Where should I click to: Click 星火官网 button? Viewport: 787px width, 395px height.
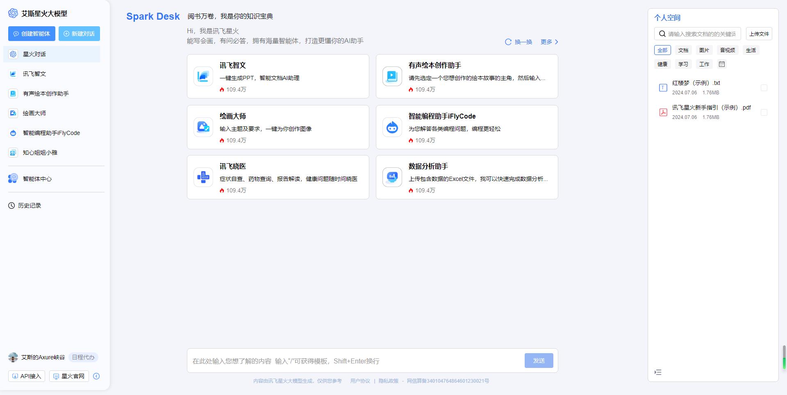69,376
